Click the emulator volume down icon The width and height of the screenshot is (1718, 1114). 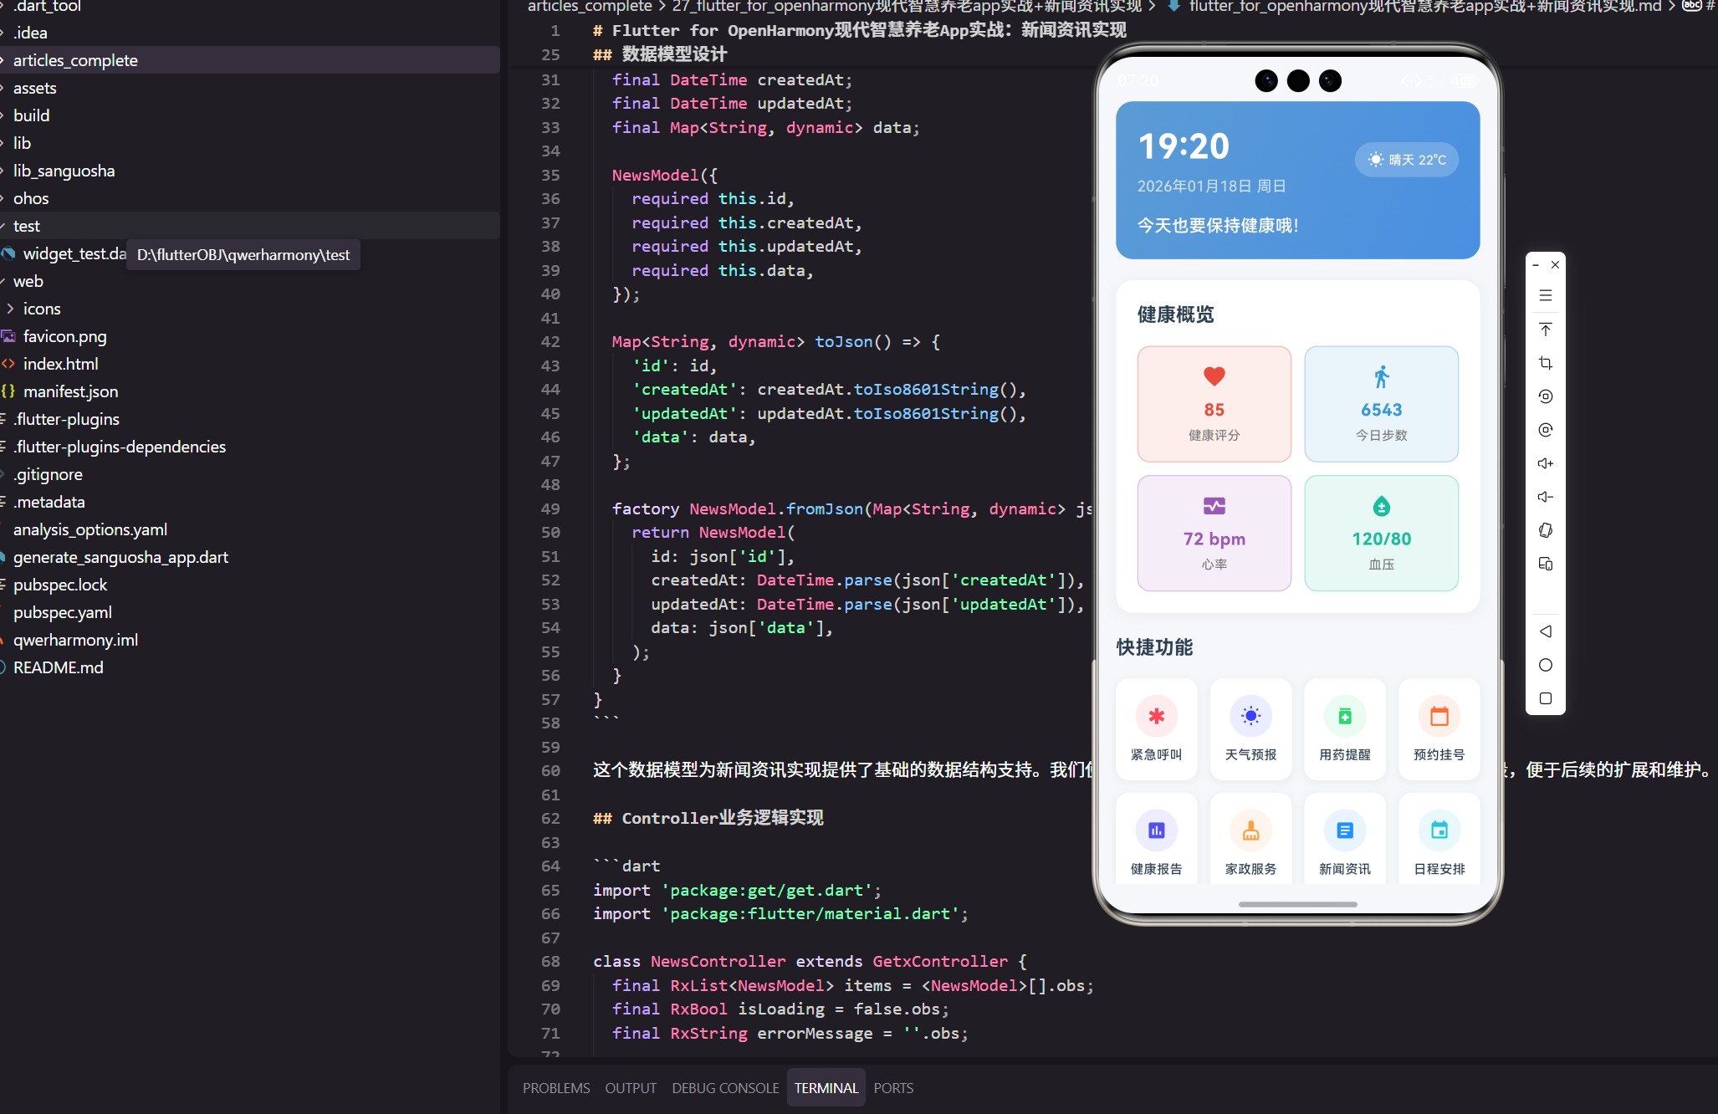pyautogui.click(x=1545, y=497)
